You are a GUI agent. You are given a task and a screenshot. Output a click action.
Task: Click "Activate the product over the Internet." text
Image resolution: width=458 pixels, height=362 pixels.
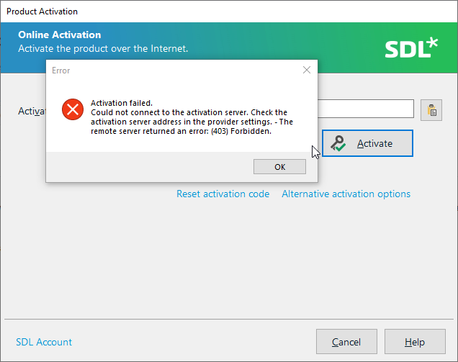coord(103,48)
